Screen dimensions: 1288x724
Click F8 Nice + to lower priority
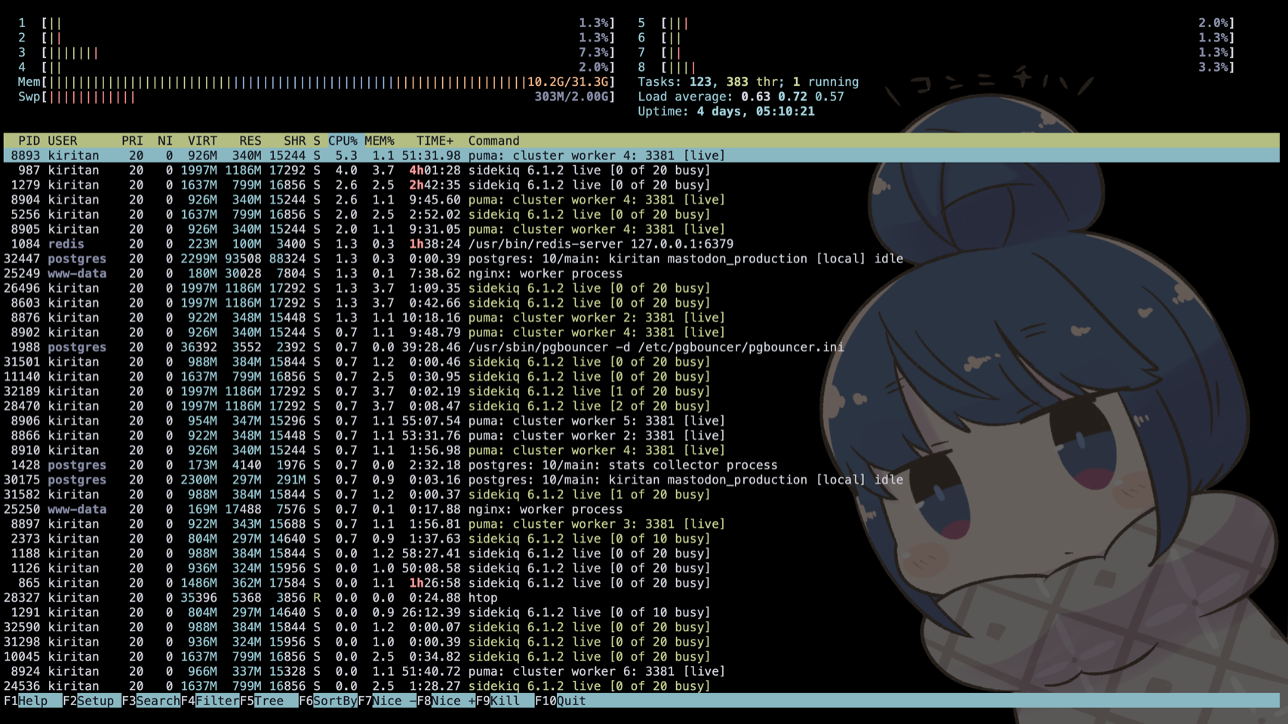coord(446,701)
